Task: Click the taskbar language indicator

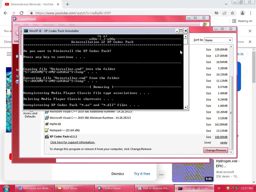Action: click(x=219, y=188)
